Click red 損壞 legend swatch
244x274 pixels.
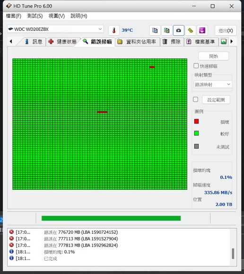pos(197,121)
